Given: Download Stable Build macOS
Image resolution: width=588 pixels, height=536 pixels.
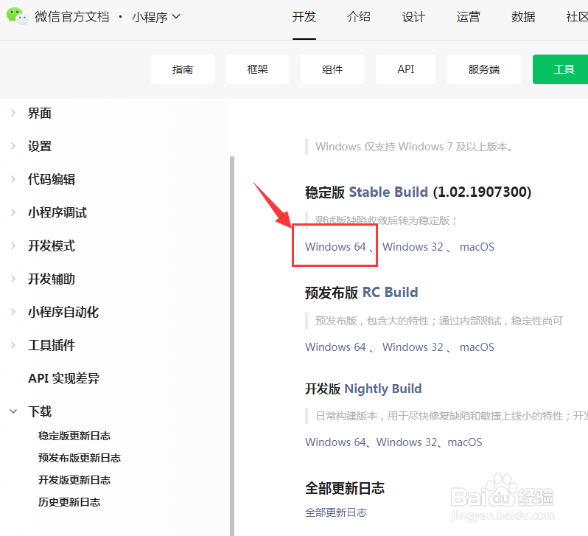Looking at the screenshot, I should click(x=477, y=246).
